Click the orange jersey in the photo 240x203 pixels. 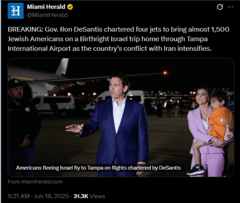(221, 124)
